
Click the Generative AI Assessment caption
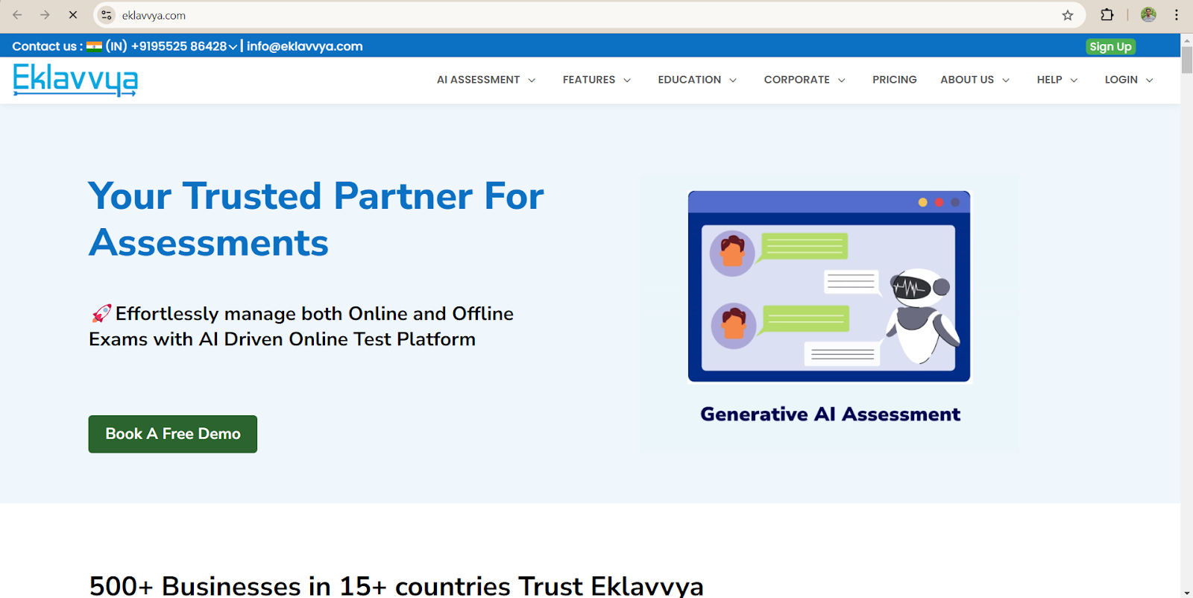[x=830, y=415]
